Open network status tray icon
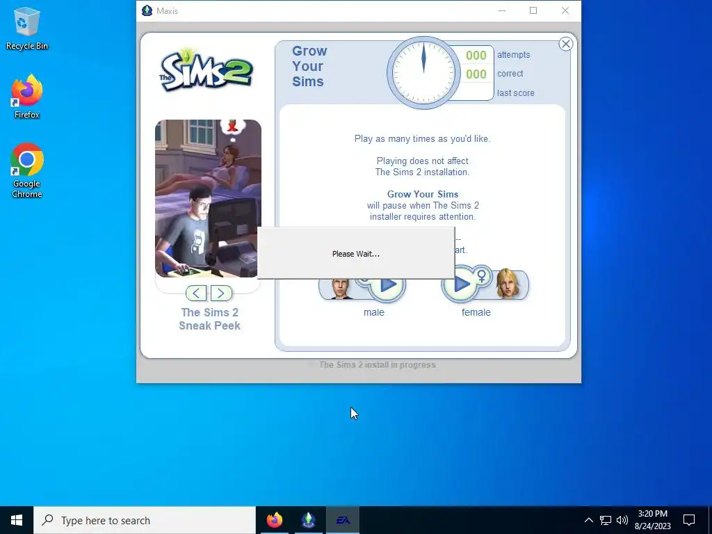Screen dimensions: 712x534 [606, 520]
